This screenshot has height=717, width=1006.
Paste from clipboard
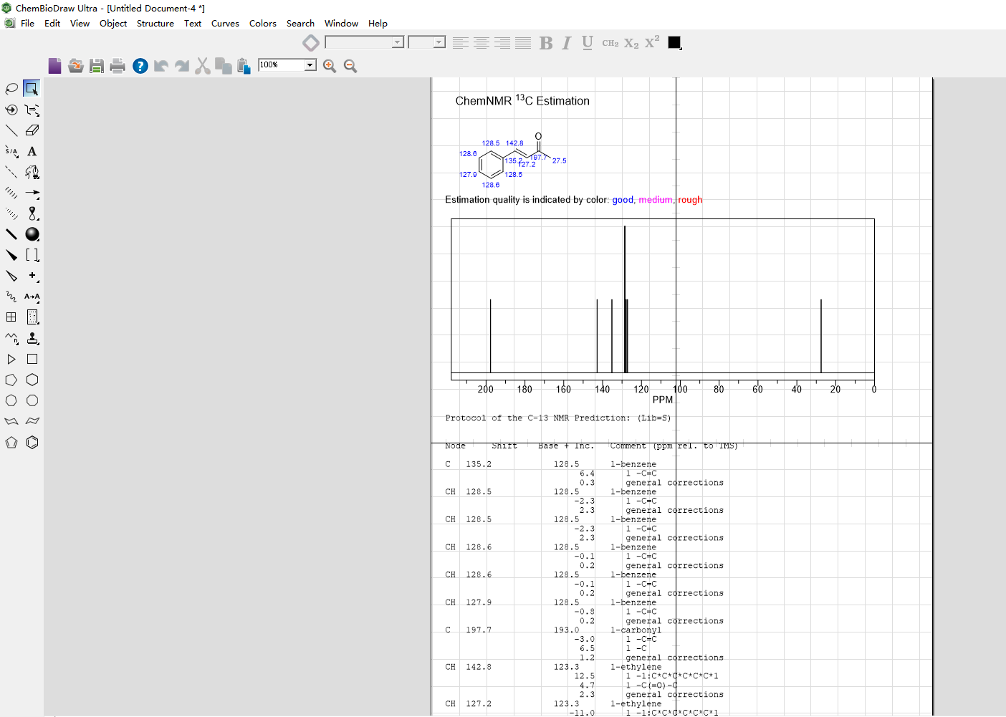click(244, 66)
